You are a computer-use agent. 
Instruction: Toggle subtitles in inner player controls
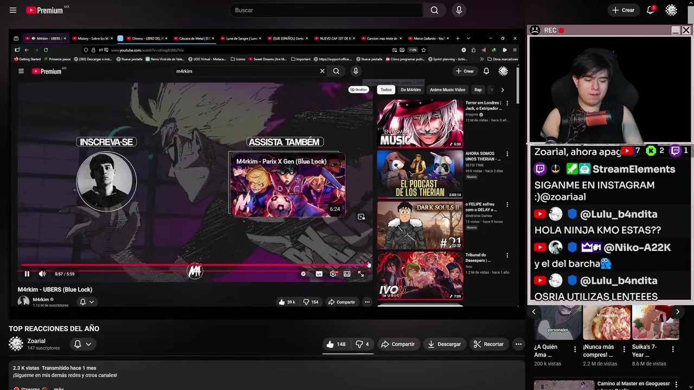[x=319, y=274]
